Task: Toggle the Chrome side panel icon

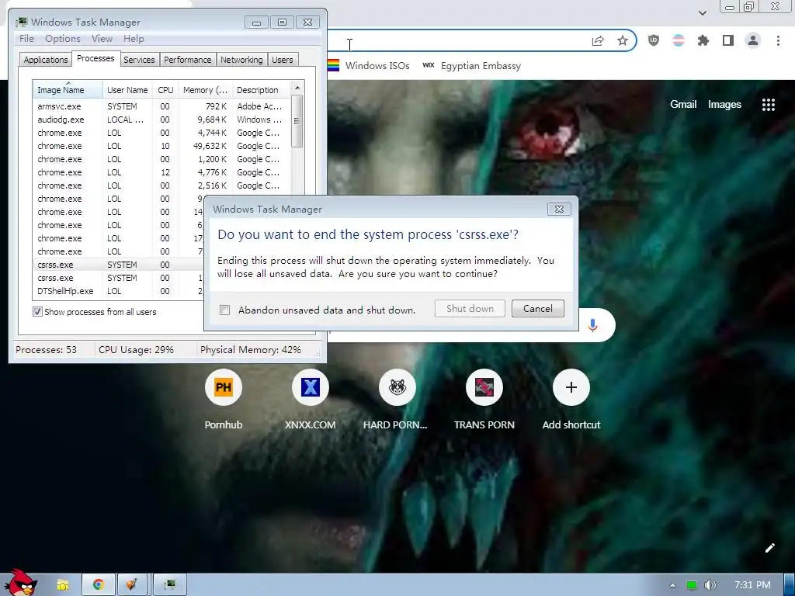Action: click(x=728, y=40)
